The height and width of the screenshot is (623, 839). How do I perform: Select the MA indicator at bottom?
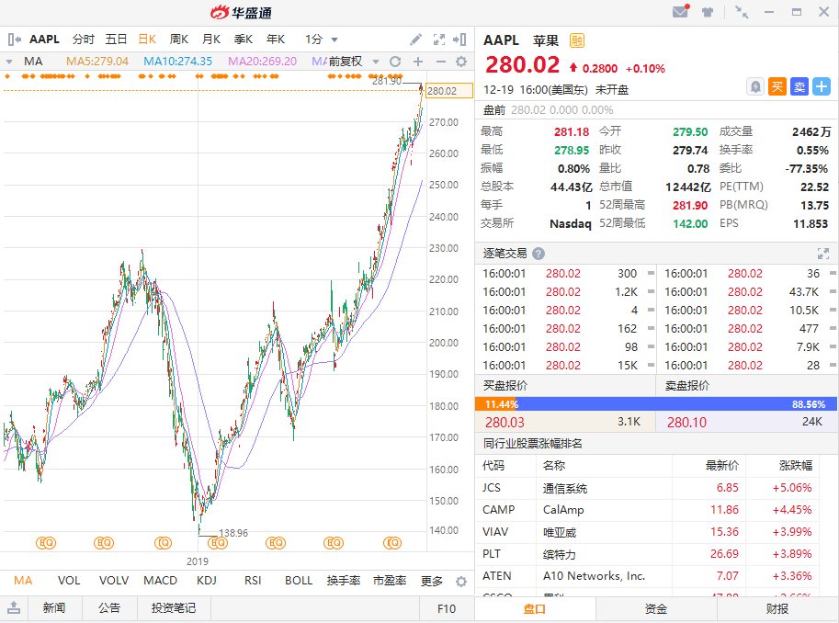tap(23, 581)
